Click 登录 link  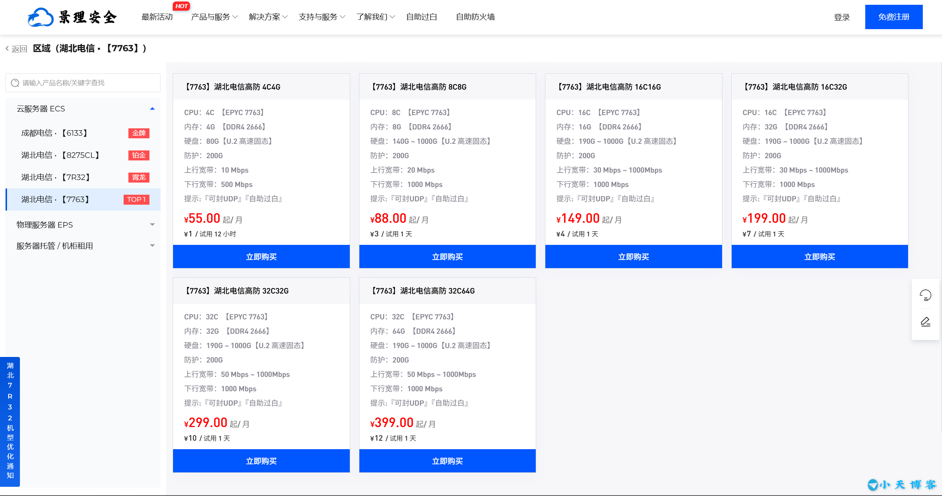[842, 17]
